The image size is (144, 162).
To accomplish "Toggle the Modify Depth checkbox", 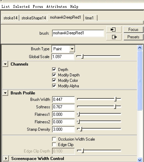I will 54,75.
